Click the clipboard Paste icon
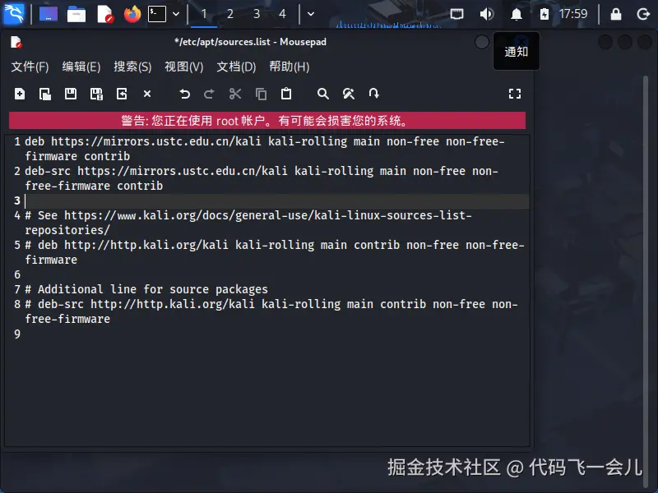The image size is (658, 493). coord(286,94)
